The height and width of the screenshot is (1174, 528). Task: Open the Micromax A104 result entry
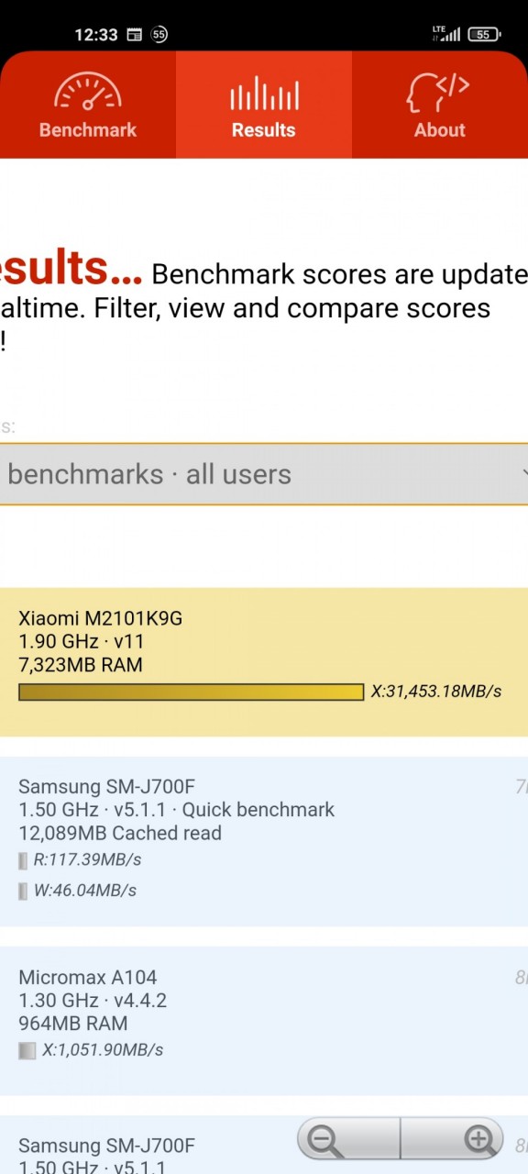[x=264, y=1021]
